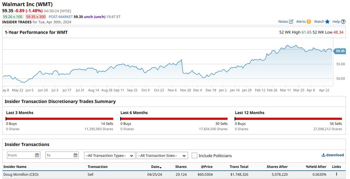Click the Links kebab icon for Doug Mcmillon
This screenshot has width=350, height=179.
(x=336, y=174)
